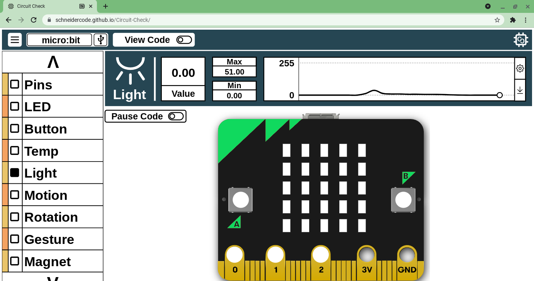Open the hamburger menu
The width and height of the screenshot is (534, 281).
click(15, 40)
